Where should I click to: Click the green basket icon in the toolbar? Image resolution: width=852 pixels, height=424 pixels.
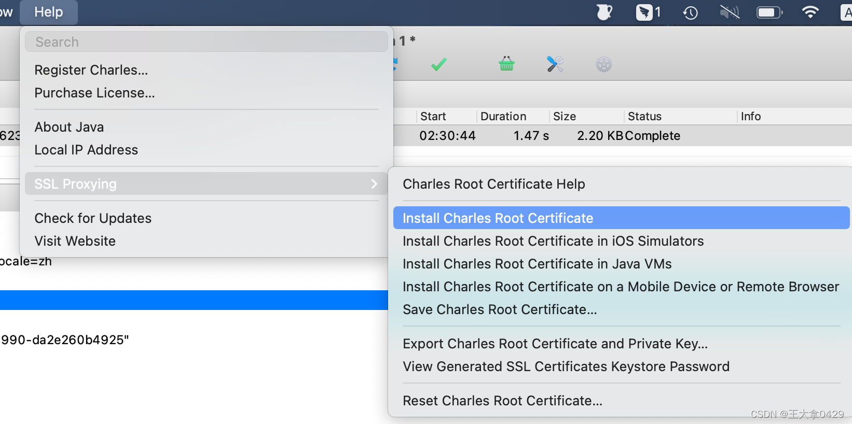(506, 64)
